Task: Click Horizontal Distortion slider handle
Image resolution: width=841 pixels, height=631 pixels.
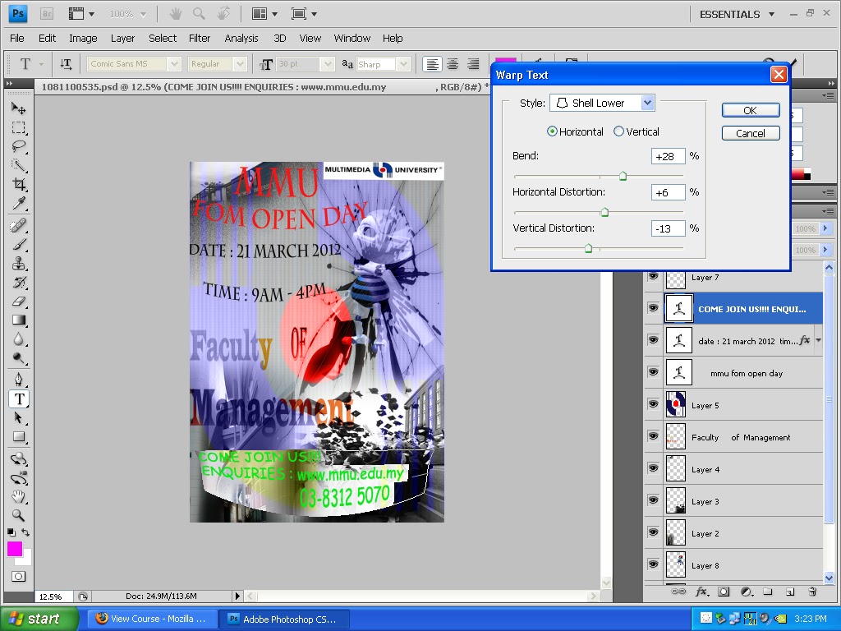Action: pos(604,212)
